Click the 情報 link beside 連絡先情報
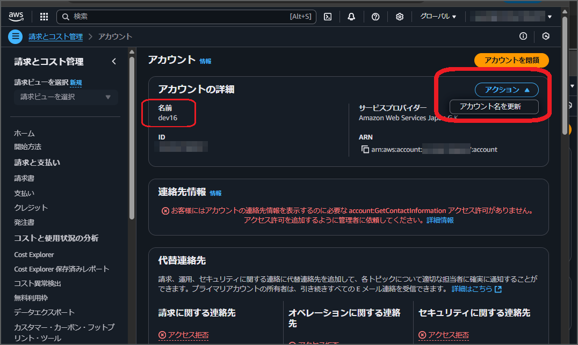This screenshot has height=345, width=578. [215, 193]
